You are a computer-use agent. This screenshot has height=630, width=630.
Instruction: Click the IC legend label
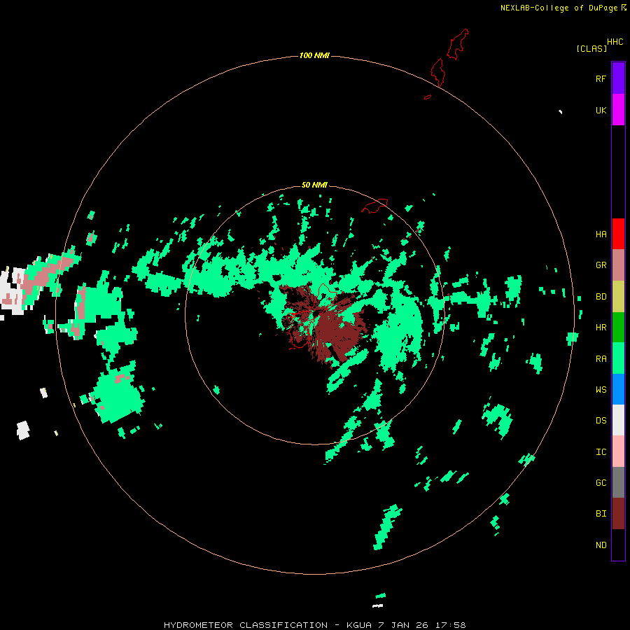click(601, 452)
